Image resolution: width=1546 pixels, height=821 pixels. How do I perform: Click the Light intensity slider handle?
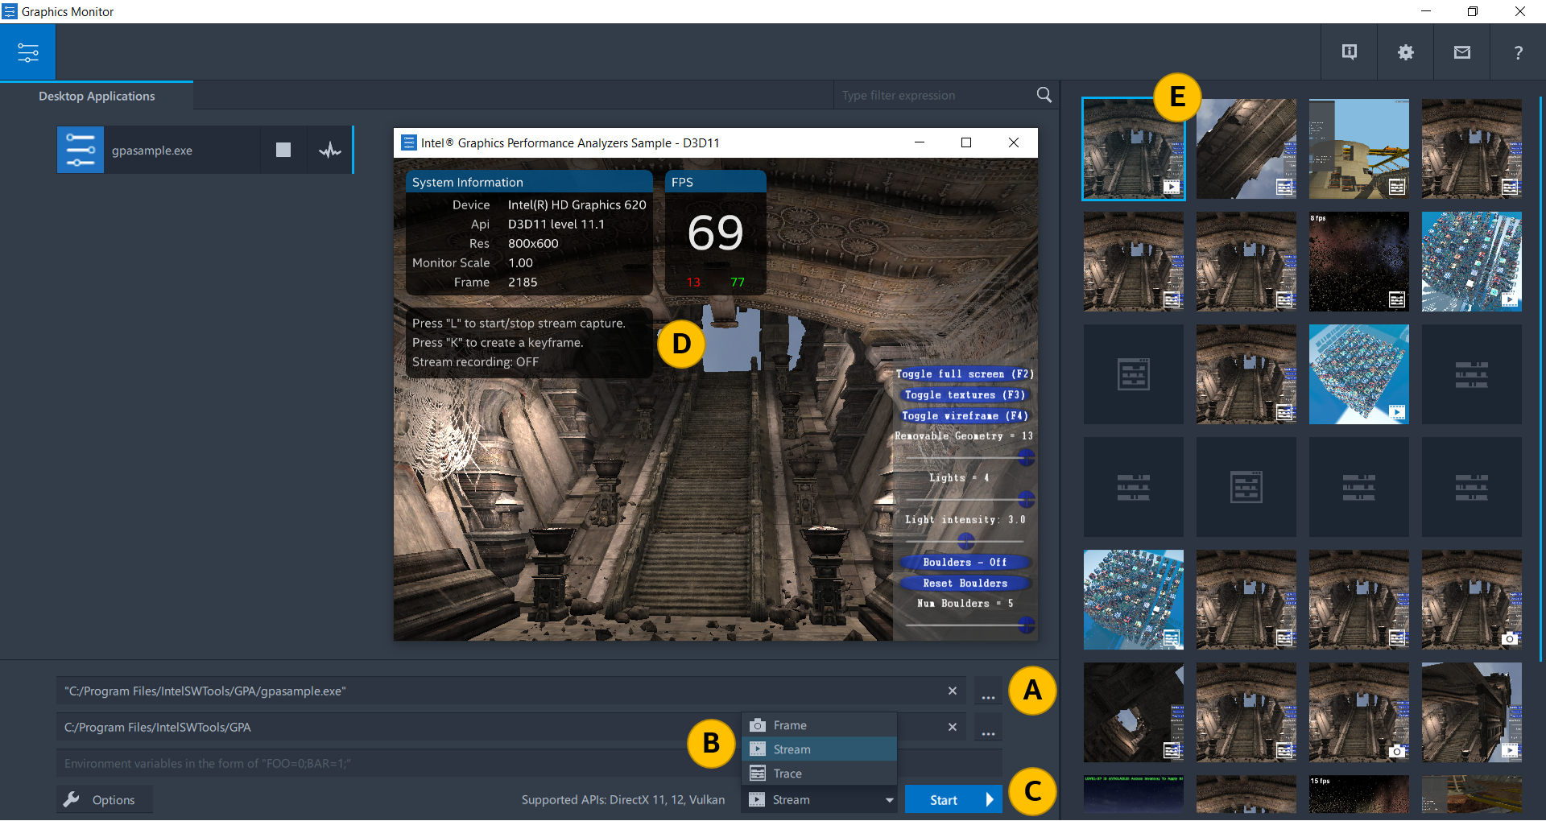pyautogui.click(x=966, y=541)
